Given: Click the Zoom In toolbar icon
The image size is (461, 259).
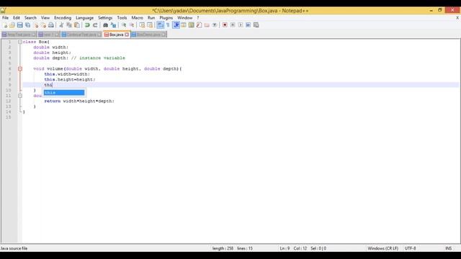Looking at the screenshot, I should (124, 25).
